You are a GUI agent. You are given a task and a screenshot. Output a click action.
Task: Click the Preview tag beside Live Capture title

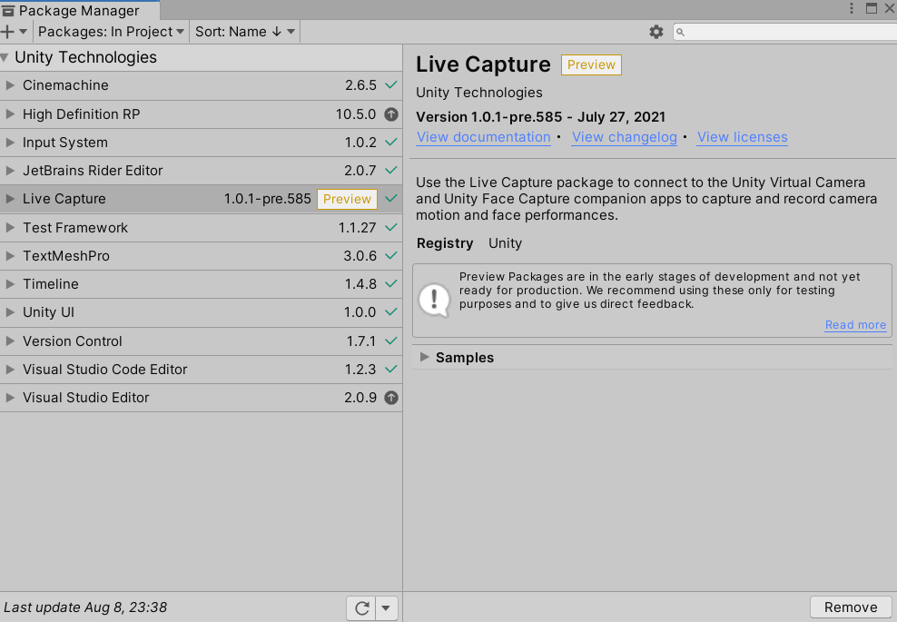tap(591, 64)
